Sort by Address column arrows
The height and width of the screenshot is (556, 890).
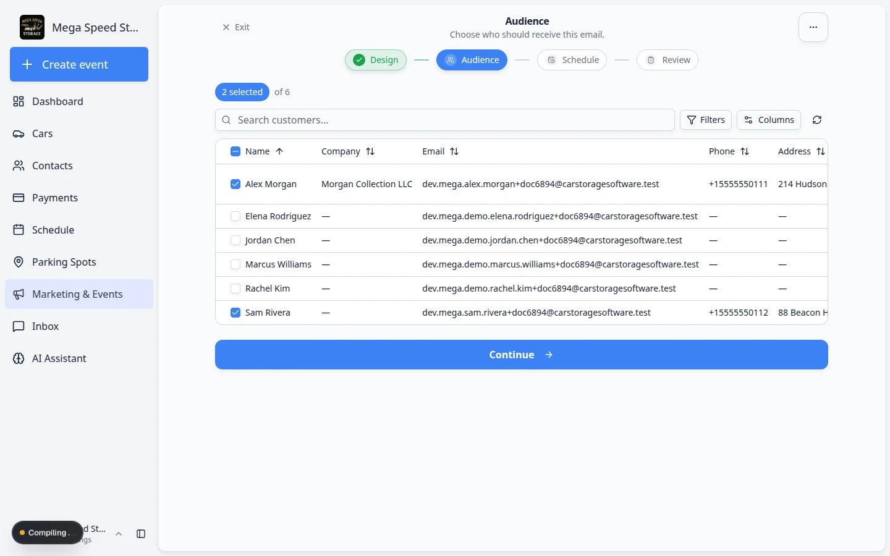point(821,151)
